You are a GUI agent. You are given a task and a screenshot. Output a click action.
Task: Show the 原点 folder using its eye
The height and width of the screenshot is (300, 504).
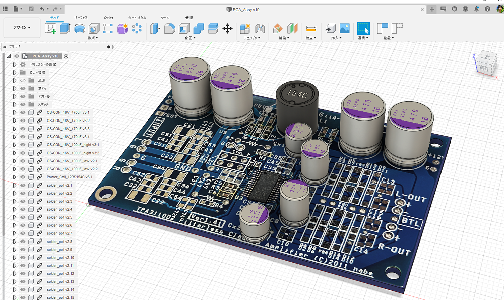23,80
